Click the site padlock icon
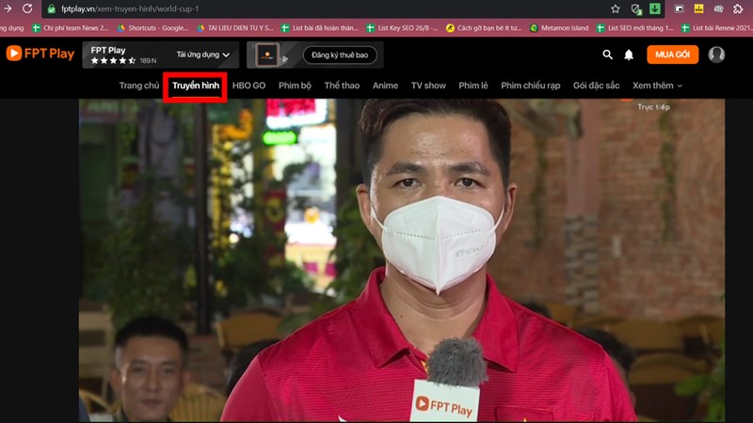 [52, 8]
